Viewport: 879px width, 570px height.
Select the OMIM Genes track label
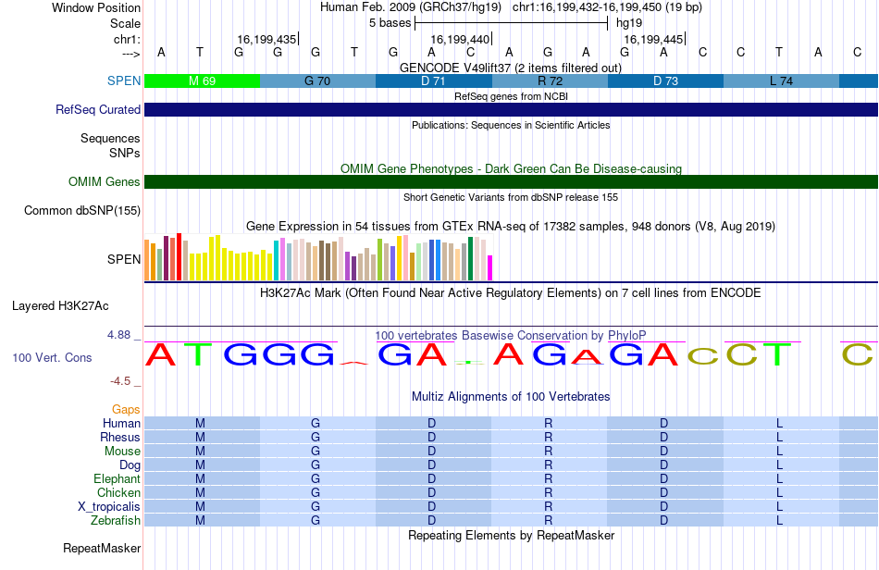(x=105, y=181)
